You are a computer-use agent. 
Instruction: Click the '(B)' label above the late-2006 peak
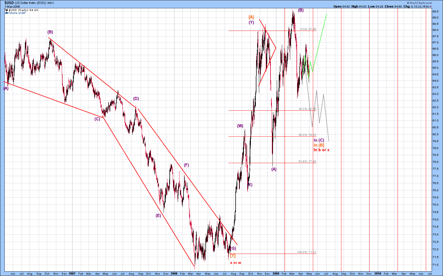click(50, 32)
